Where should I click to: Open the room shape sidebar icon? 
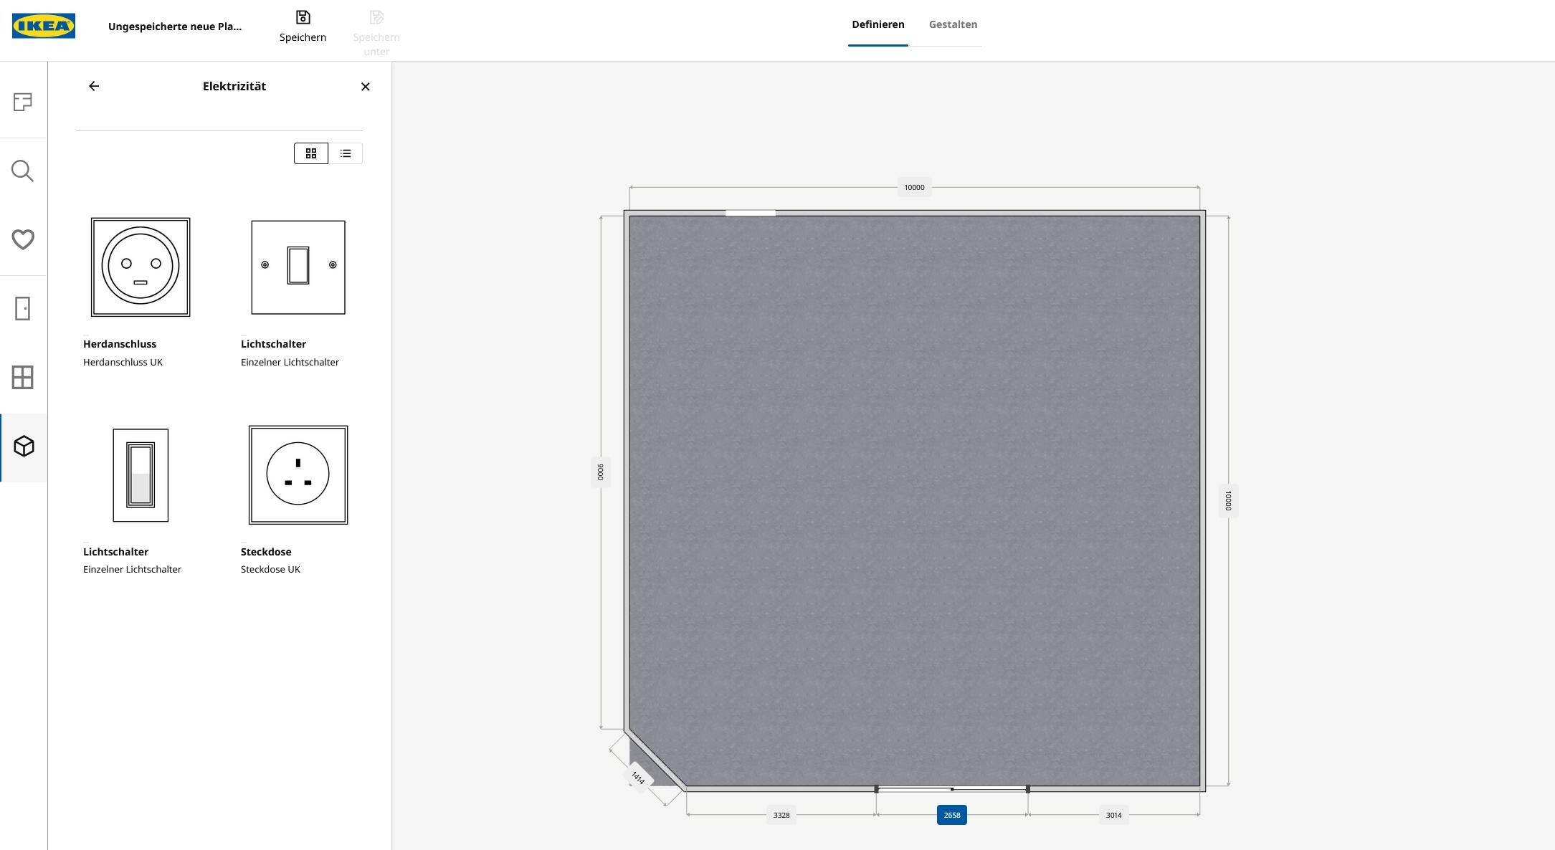[23, 102]
